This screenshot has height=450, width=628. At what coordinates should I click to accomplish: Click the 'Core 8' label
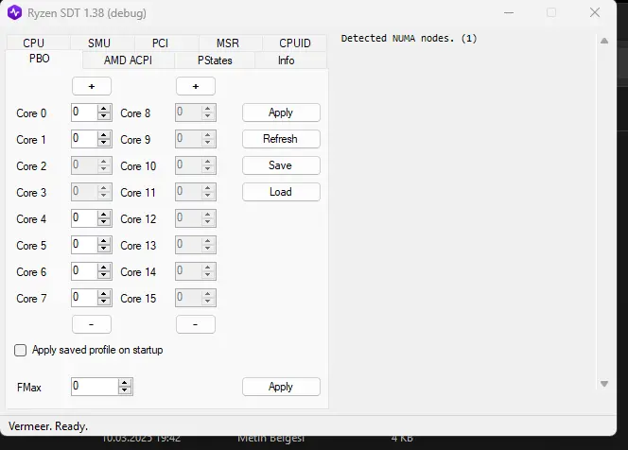coord(135,113)
